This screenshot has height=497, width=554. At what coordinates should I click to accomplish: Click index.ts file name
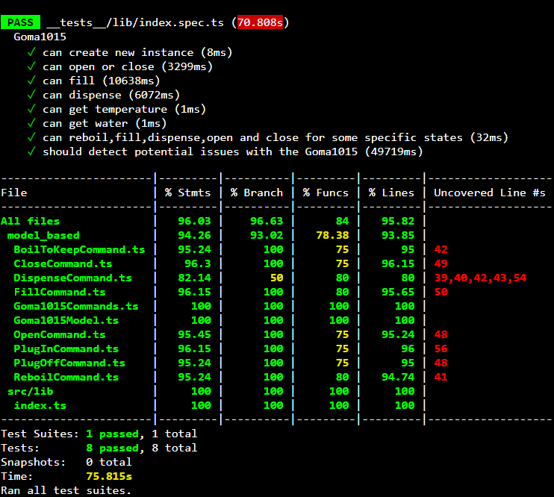[x=40, y=405]
